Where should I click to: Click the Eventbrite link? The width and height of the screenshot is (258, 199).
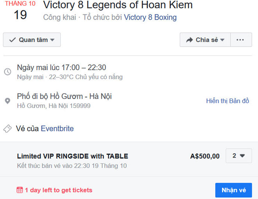pos(57,129)
